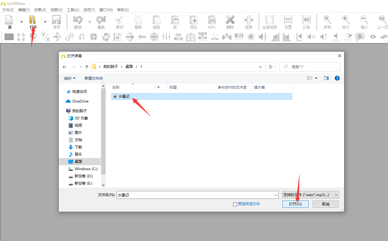Click the speaker with equals match volume icon
The width and height of the screenshot is (388, 241).
coord(311,37)
